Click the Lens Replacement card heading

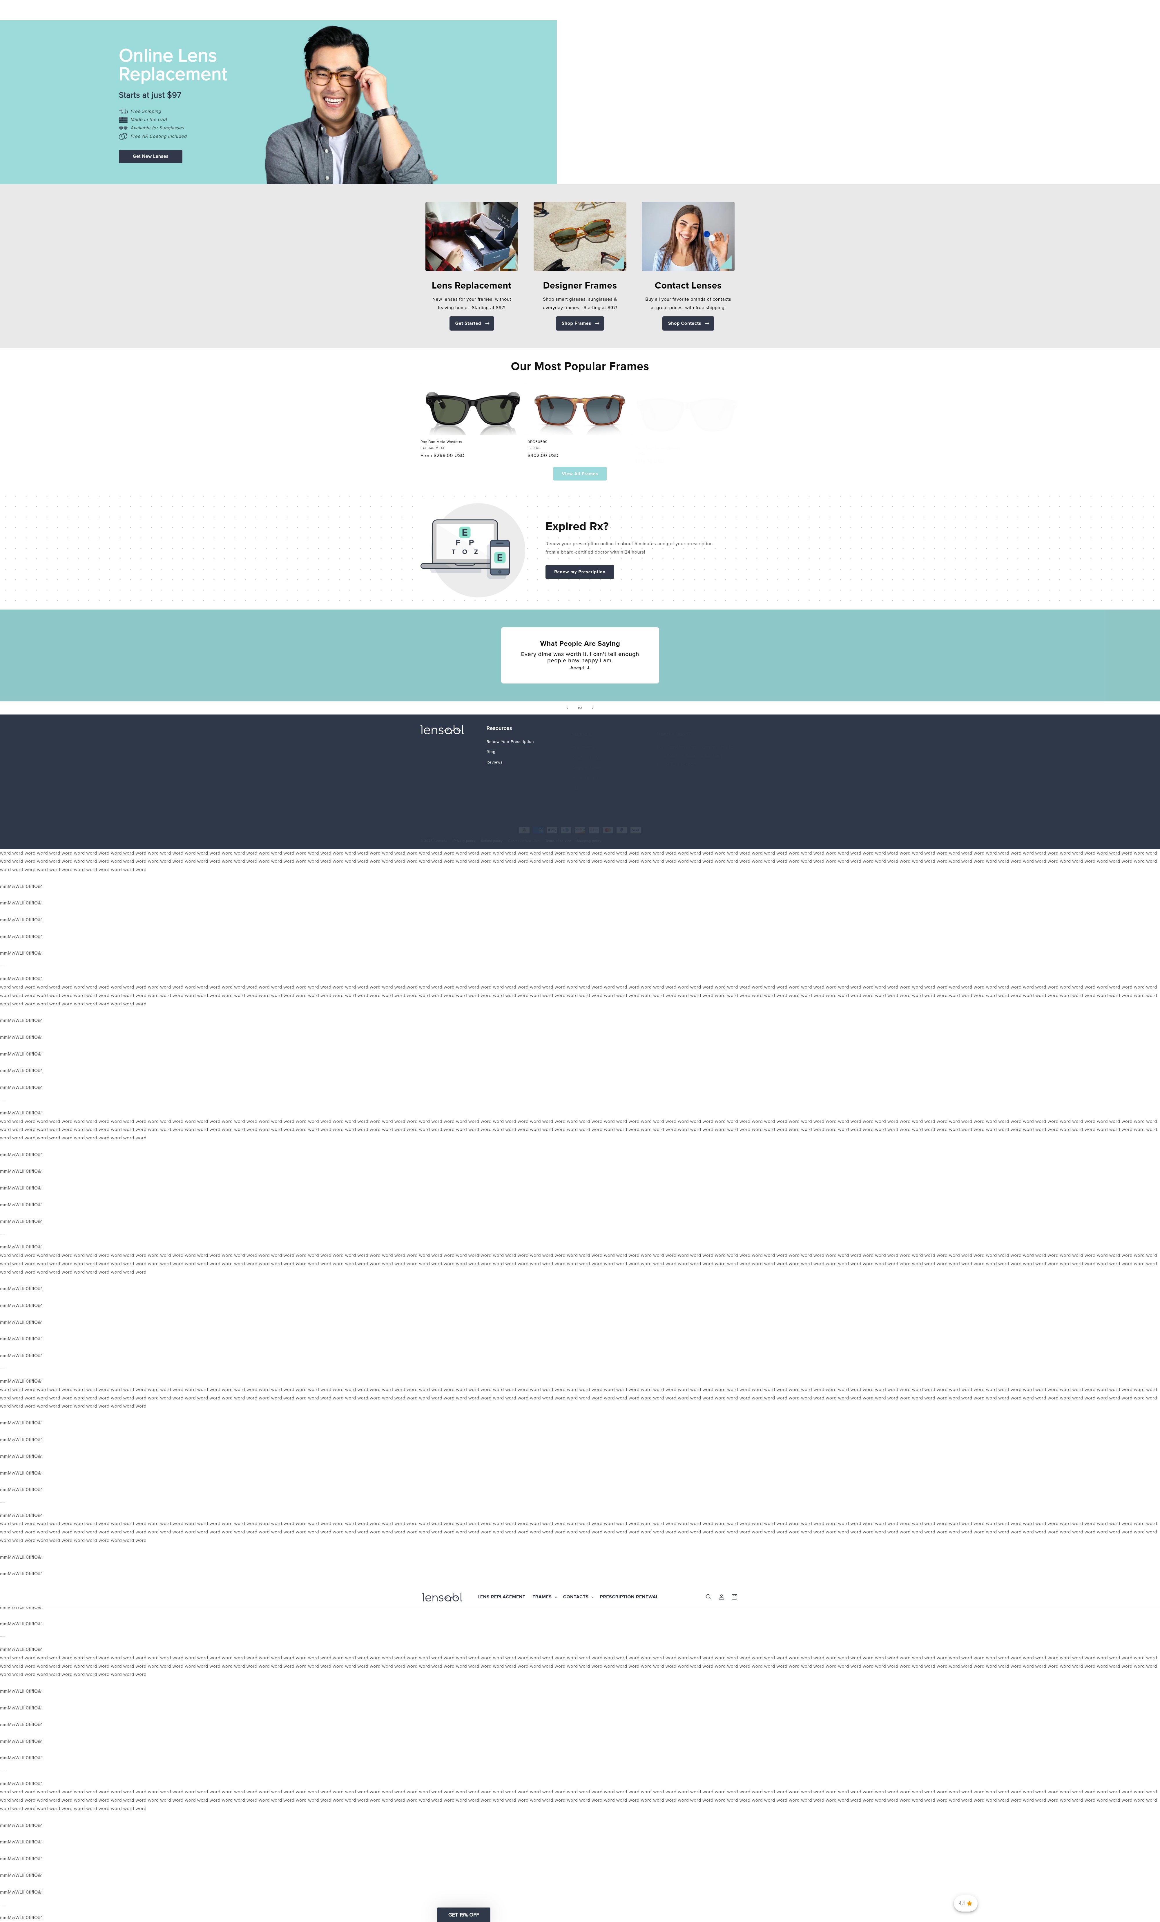click(x=472, y=286)
